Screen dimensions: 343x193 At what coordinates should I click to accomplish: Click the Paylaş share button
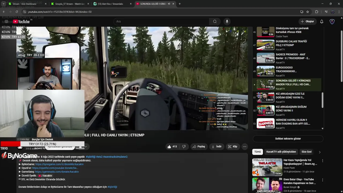[x=199, y=147]
